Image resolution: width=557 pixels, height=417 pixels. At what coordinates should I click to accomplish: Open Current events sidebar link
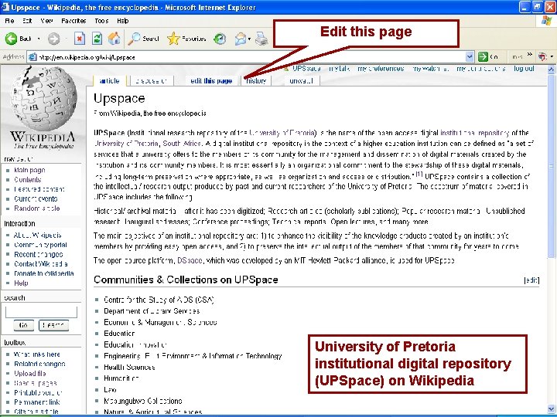pyautogui.click(x=36, y=198)
